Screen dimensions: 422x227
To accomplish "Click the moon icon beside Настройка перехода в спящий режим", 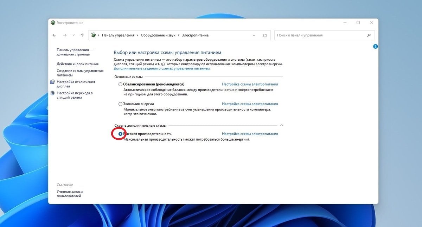I will (53, 93).
